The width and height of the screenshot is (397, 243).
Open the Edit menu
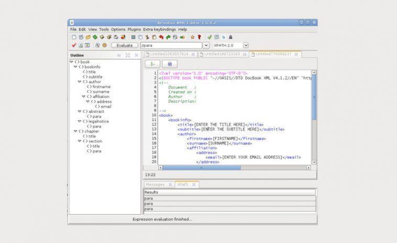82,29
